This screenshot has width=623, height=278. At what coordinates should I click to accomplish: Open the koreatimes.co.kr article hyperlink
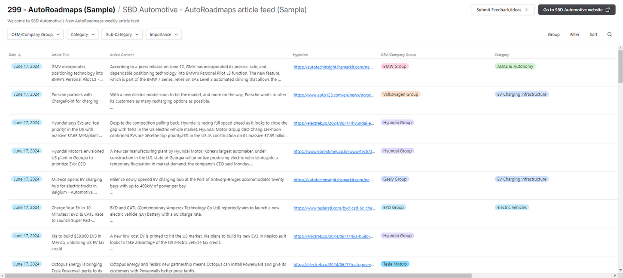click(x=334, y=151)
